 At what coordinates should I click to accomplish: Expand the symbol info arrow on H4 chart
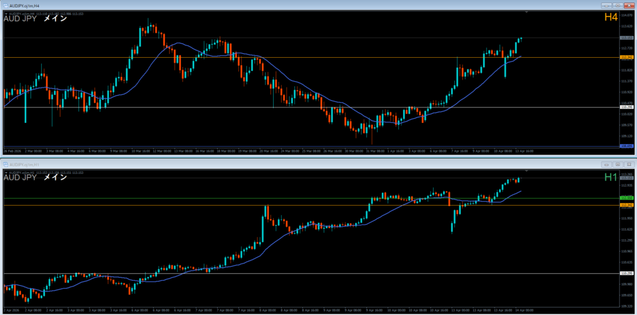tap(6, 12)
